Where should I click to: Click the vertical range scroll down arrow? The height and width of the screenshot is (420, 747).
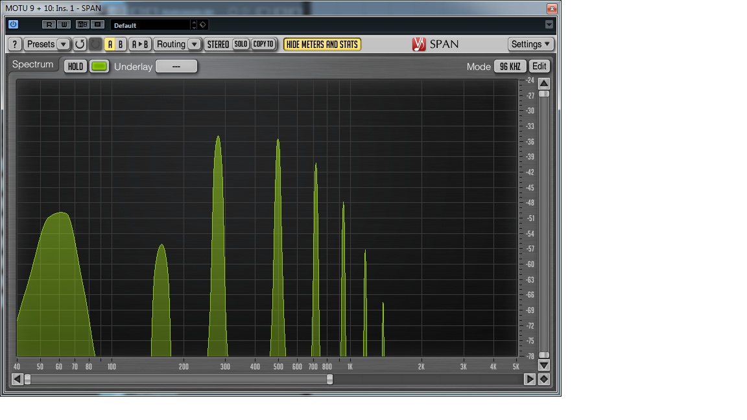click(x=543, y=366)
